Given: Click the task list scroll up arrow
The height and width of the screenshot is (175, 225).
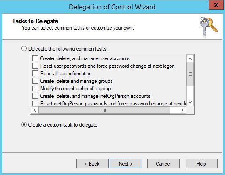Looking at the screenshot, I should click(190, 58).
